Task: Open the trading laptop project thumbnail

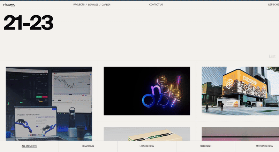Action: tap(49, 104)
